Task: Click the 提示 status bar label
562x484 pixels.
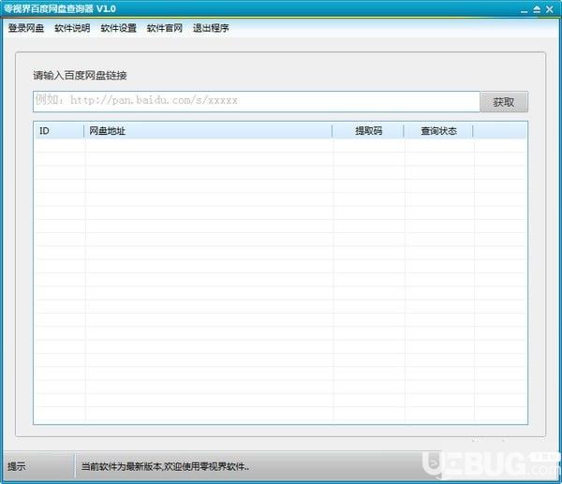Action: click(17, 466)
